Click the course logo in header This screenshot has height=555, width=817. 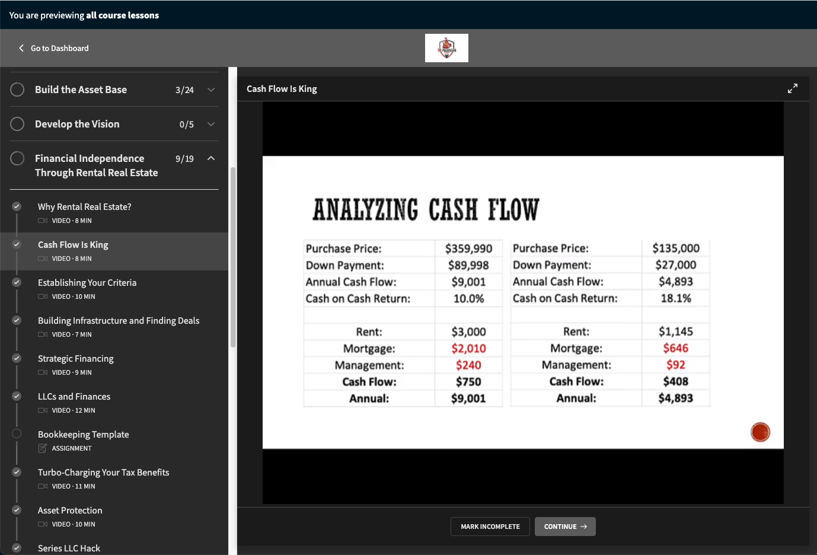click(446, 48)
